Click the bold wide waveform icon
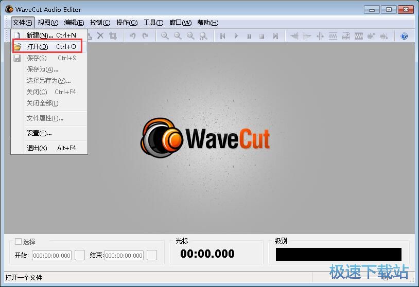The width and height of the screenshot is (419, 287). (359, 36)
